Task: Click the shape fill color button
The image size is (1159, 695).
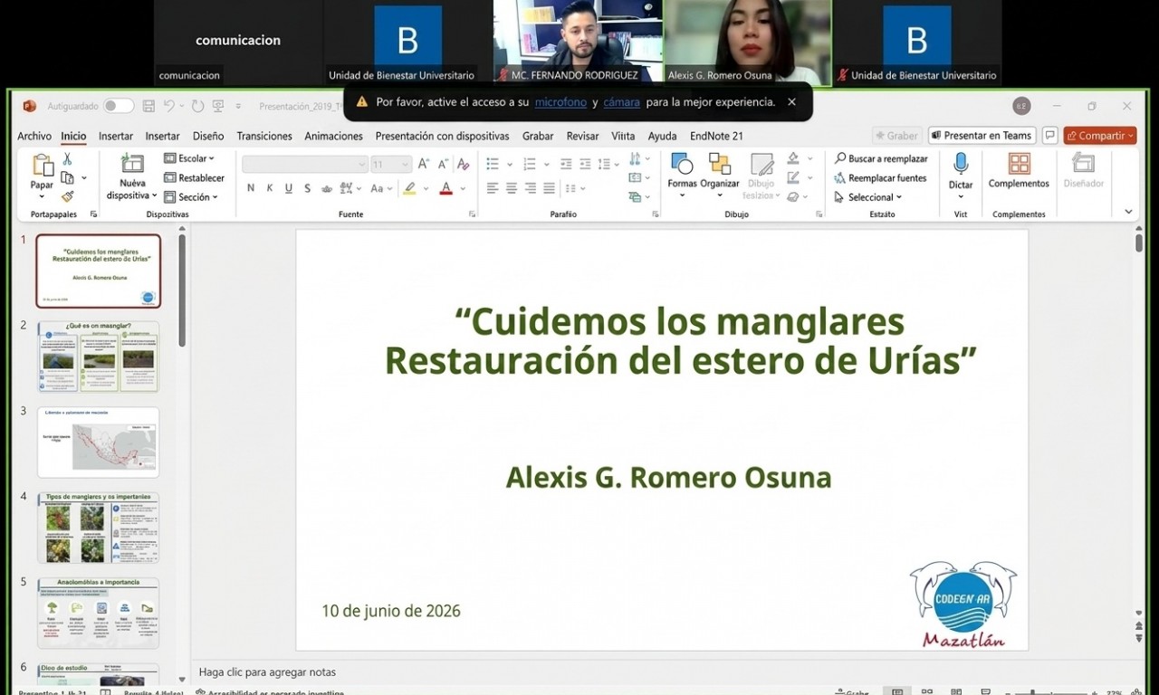Action: click(x=793, y=158)
